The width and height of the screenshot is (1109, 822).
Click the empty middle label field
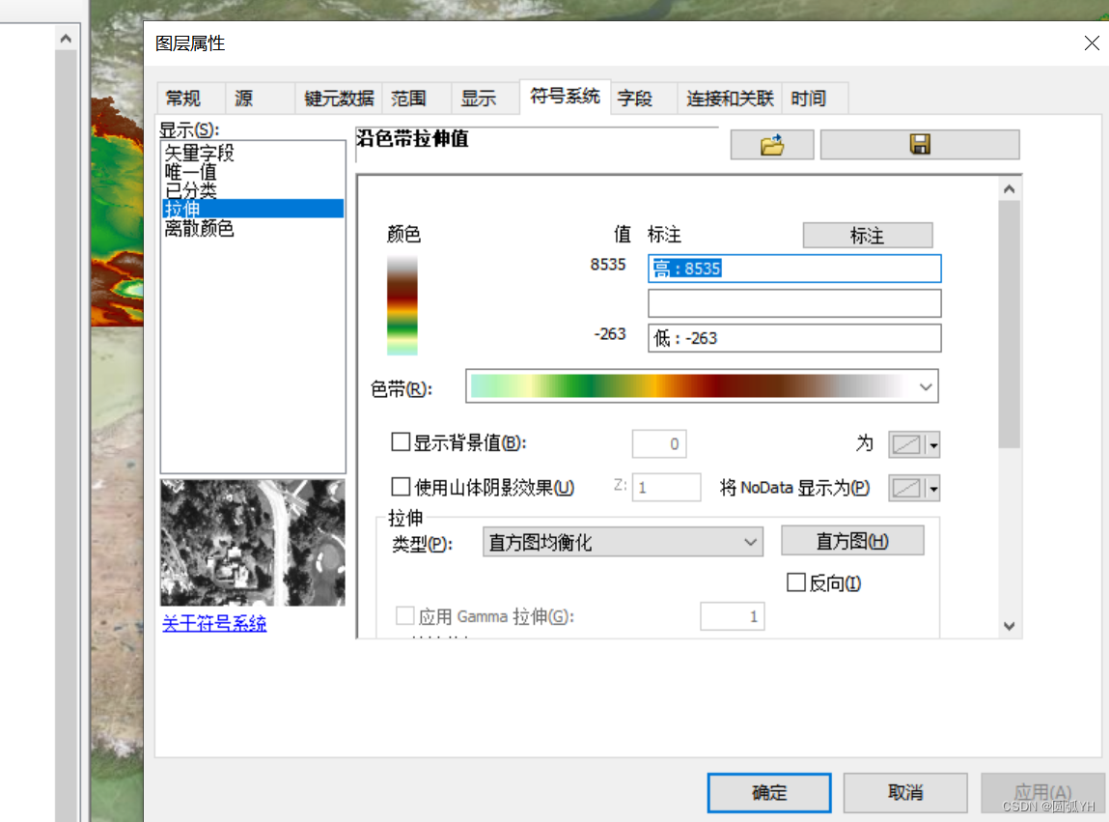point(794,303)
